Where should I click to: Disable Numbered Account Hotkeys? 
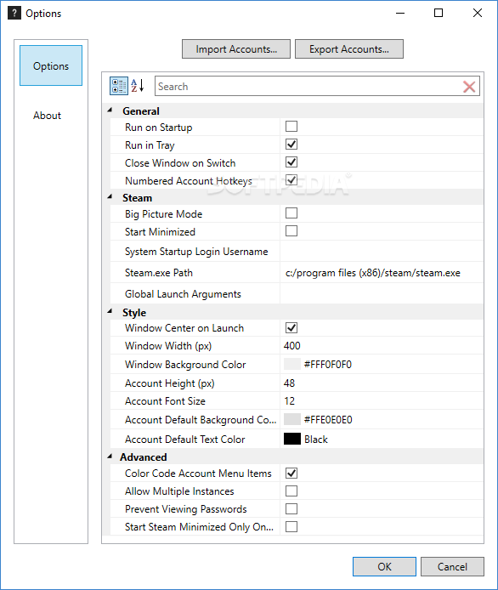click(291, 180)
